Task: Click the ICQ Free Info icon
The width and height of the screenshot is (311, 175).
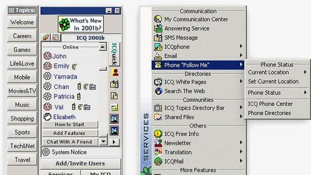Action: click(158, 134)
